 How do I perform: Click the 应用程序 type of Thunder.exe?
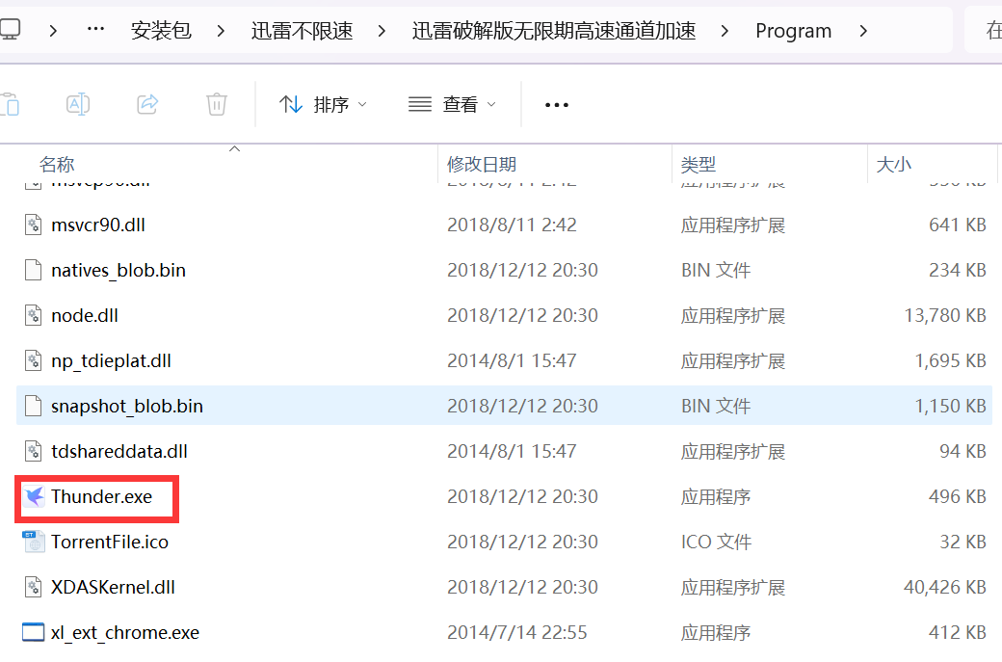point(716,497)
